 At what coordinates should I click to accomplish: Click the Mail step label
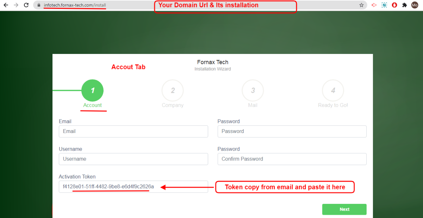coord(253,105)
